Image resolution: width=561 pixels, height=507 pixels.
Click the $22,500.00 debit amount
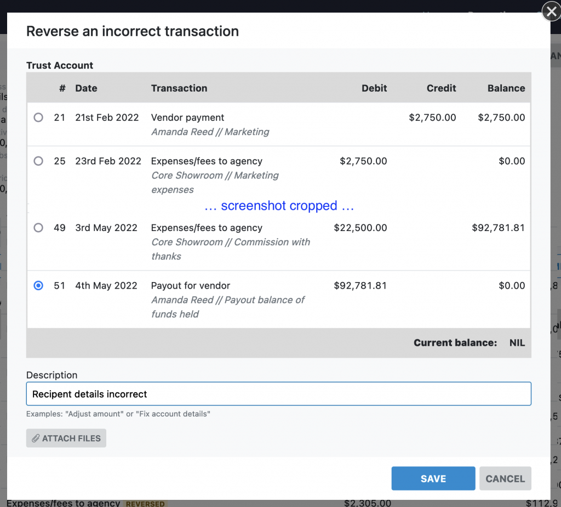pos(360,228)
